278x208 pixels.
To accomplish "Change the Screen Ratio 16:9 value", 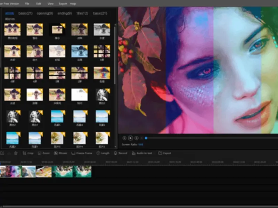I will pyautogui.click(x=141, y=144).
